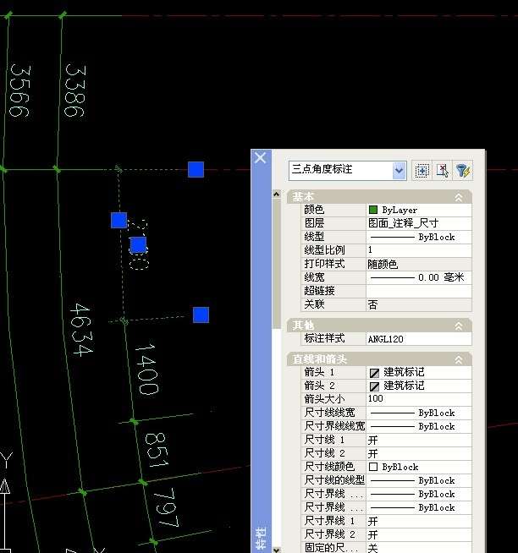This screenshot has height=553, width=518.
Task: Click the 颜色 property label
Action: click(x=314, y=211)
